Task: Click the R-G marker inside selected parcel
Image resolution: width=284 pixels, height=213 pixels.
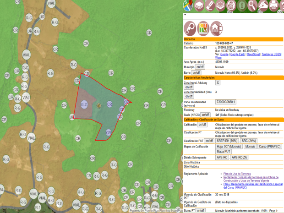Action: point(84,104)
